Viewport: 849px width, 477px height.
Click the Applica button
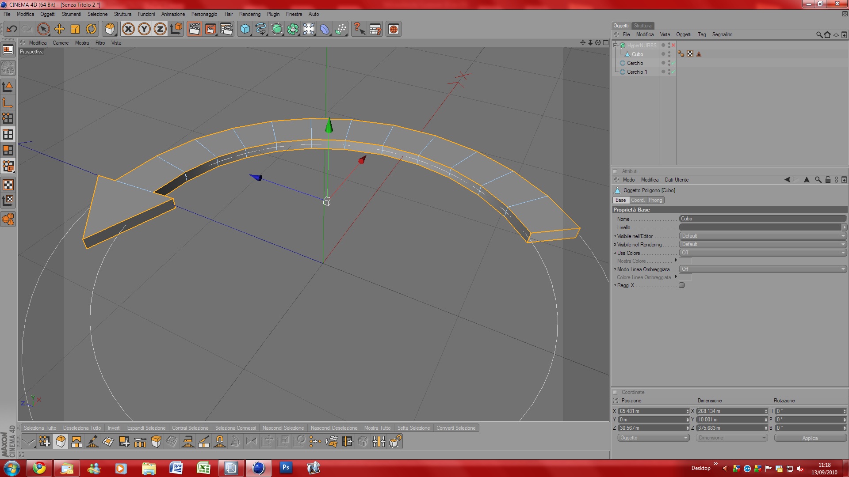click(810, 438)
